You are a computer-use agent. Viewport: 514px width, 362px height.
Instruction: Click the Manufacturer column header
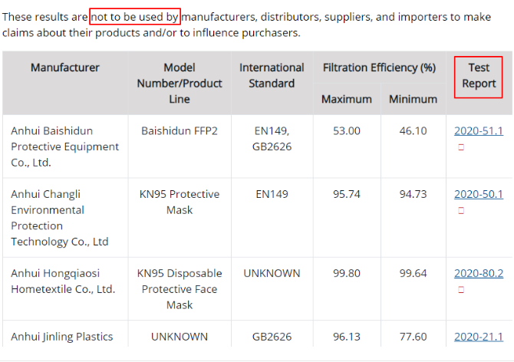[65, 67]
